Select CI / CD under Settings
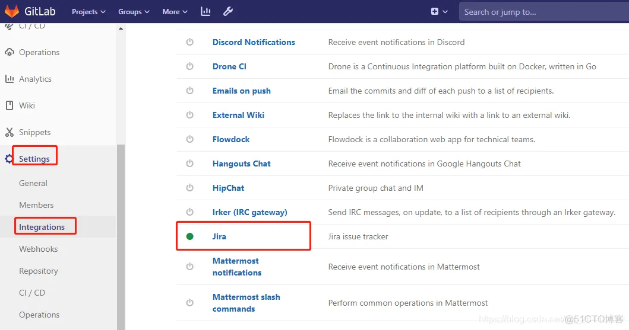 click(x=32, y=293)
